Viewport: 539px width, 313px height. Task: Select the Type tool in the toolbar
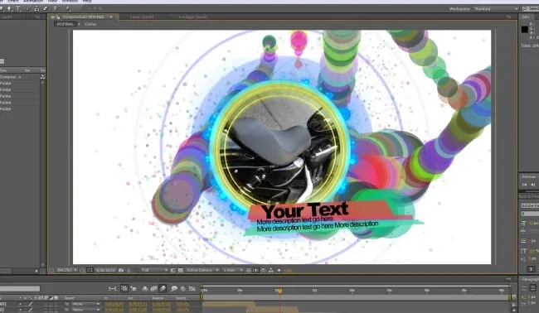coord(18,8)
